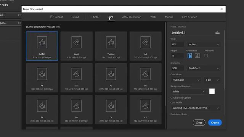
Task: Click the presets list scrollbar
Action: pyautogui.click(x=165, y=64)
